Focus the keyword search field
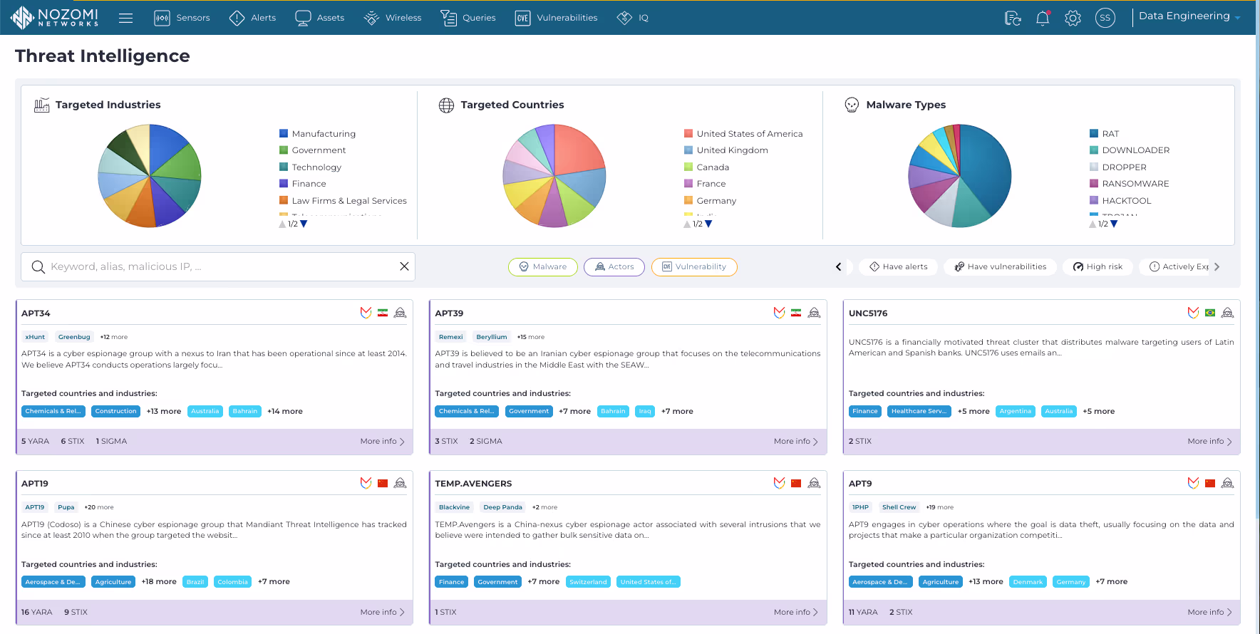This screenshot has width=1260, height=634. pos(218,266)
